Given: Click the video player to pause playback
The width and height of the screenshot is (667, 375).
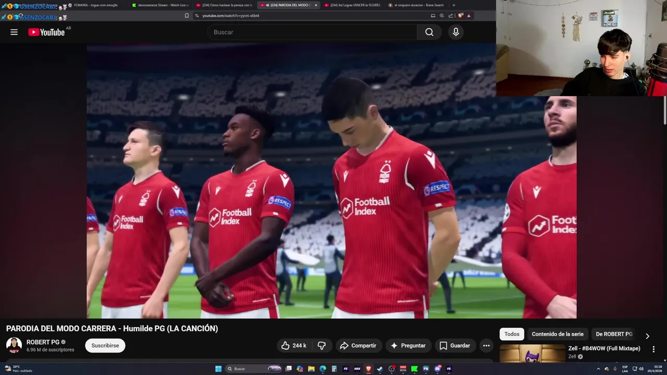Looking at the screenshot, I should 331,181.
